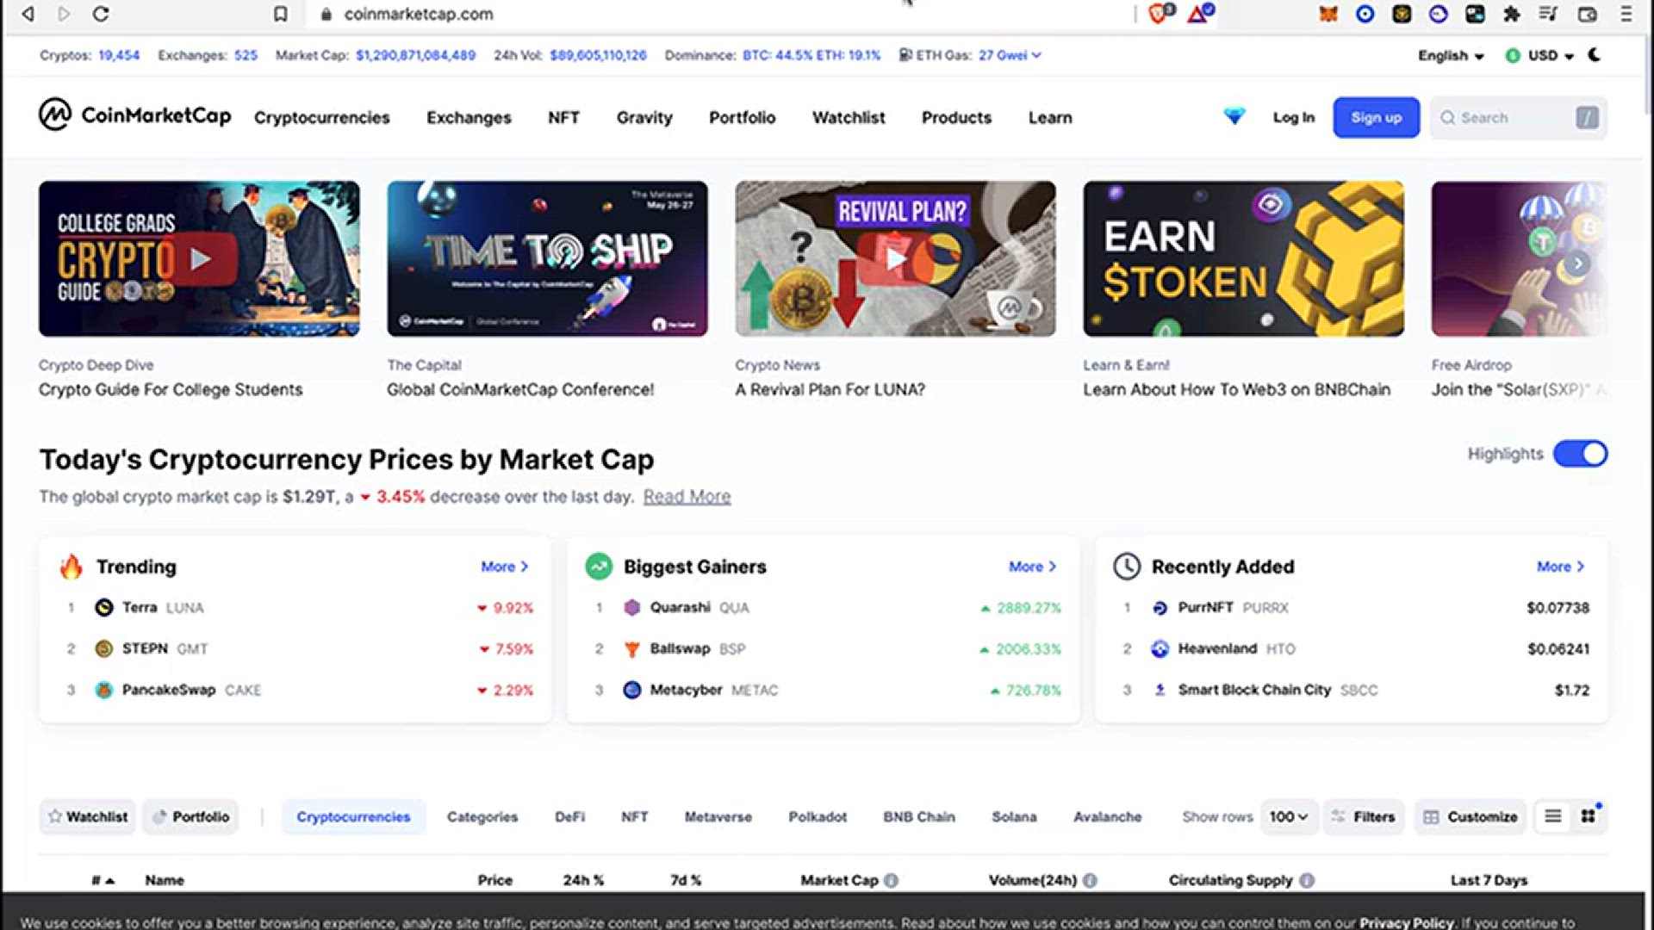Expand the USD currency selector
This screenshot has width=1654, height=930.
tap(1541, 55)
